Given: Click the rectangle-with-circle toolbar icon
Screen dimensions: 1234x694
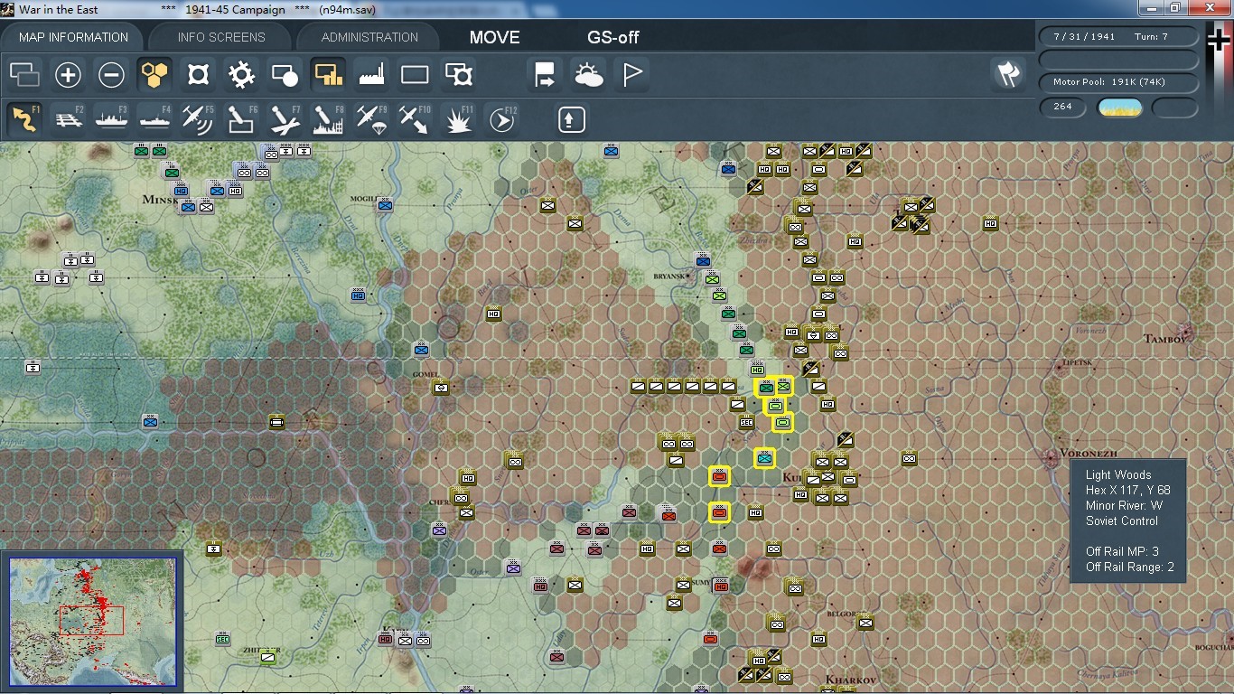Looking at the screenshot, I should (x=285, y=75).
